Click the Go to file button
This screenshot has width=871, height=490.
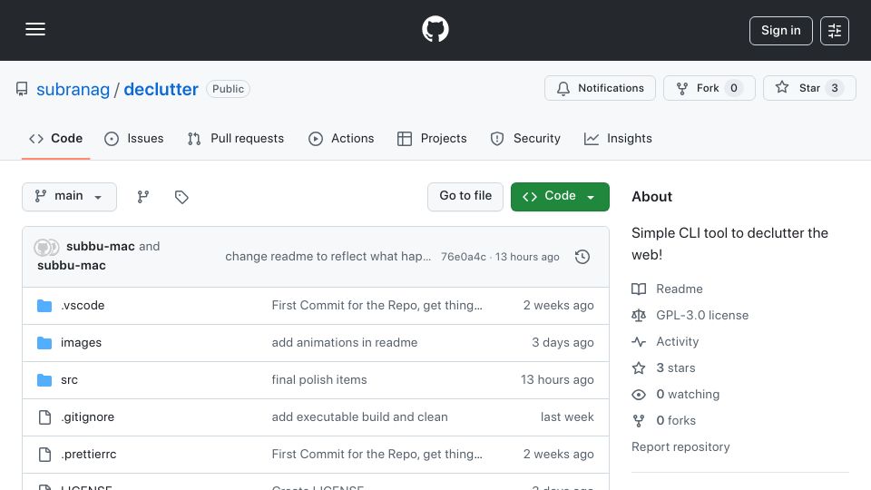465,197
